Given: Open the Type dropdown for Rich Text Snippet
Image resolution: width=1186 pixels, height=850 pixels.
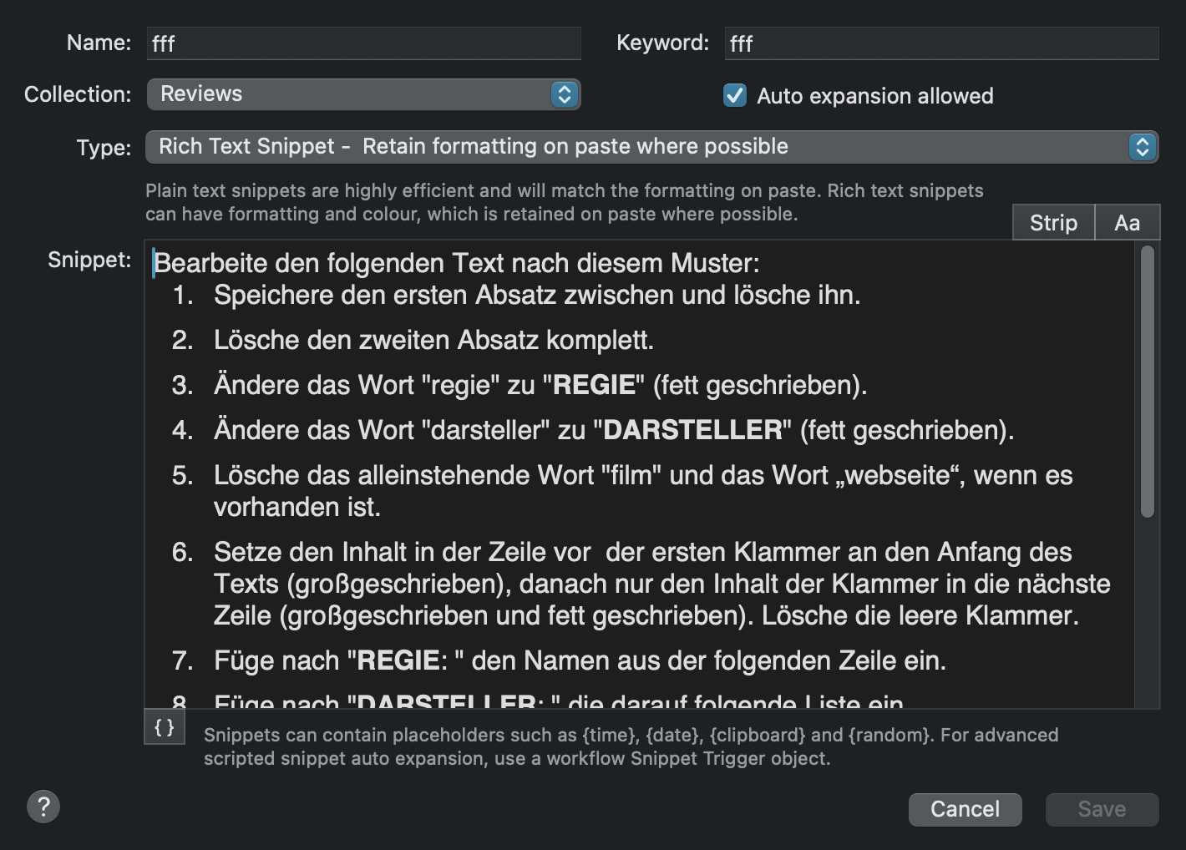Looking at the screenshot, I should click(x=652, y=147).
